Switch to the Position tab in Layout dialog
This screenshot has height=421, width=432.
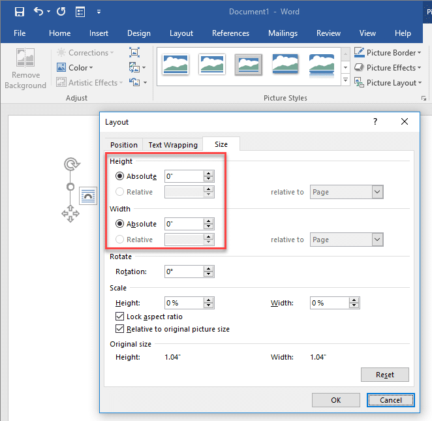124,145
